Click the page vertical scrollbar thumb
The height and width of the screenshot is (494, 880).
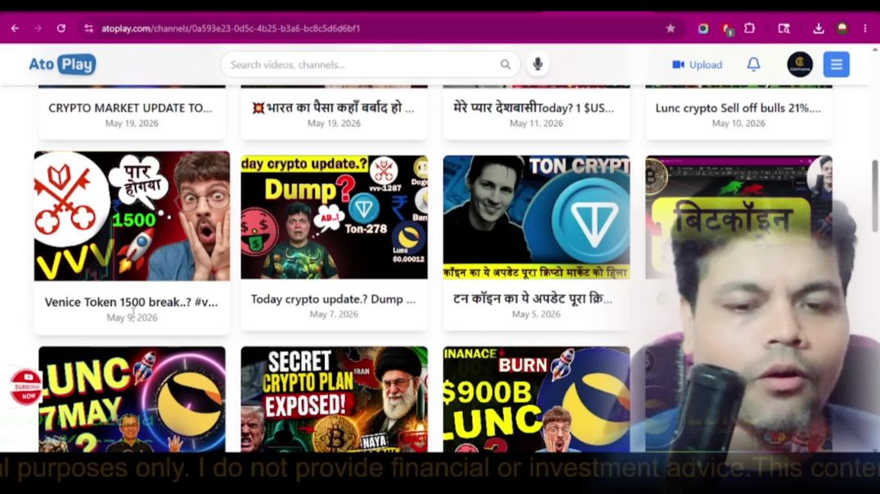(x=874, y=195)
